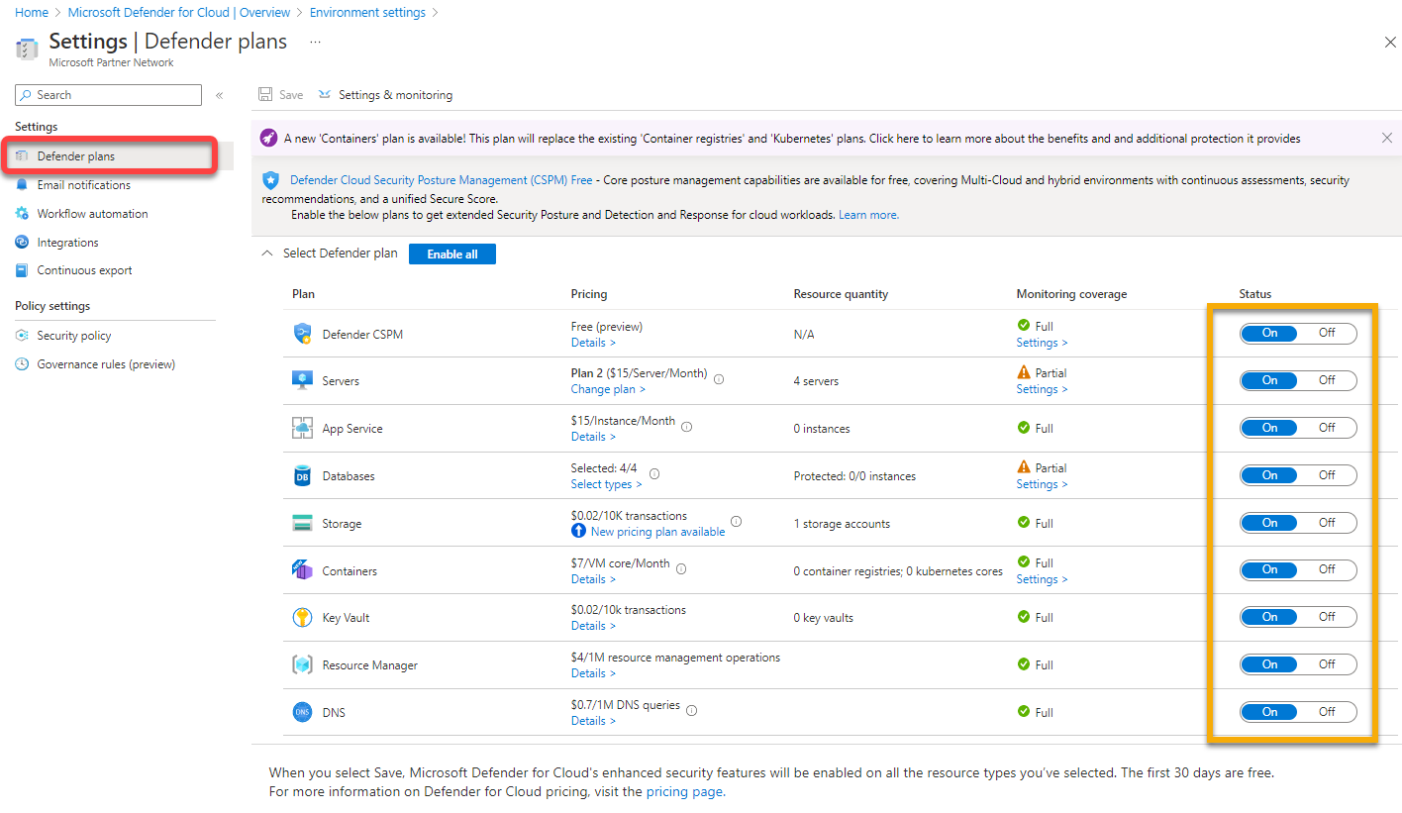Open Select types for Databases
The height and width of the screenshot is (813, 1402).
tap(606, 483)
